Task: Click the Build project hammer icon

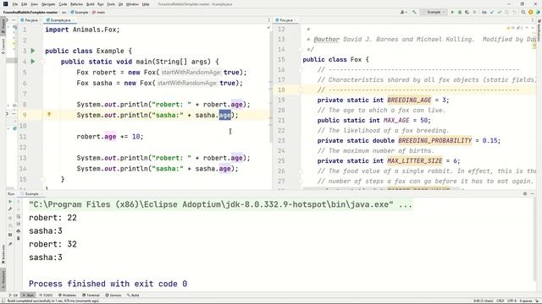Action: click(414, 12)
